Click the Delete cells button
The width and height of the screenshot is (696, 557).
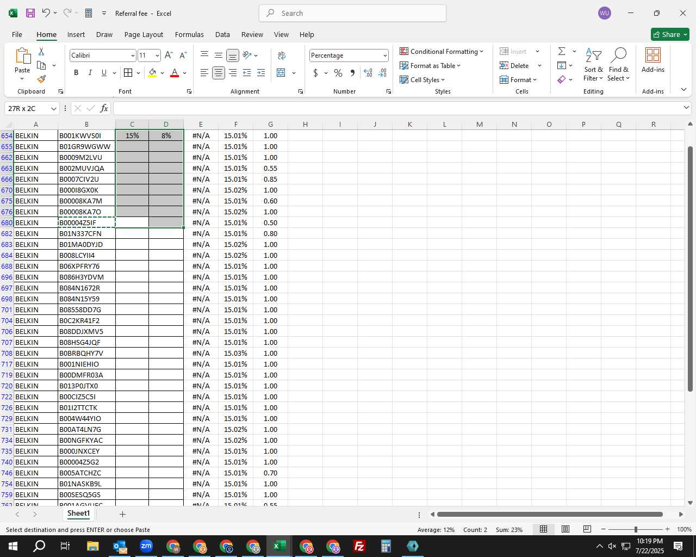pos(514,65)
